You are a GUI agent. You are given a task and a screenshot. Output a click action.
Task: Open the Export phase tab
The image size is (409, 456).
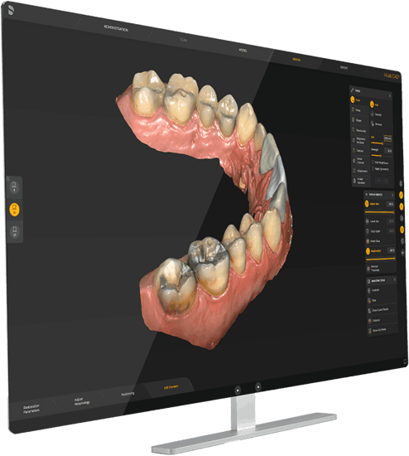click(x=344, y=67)
